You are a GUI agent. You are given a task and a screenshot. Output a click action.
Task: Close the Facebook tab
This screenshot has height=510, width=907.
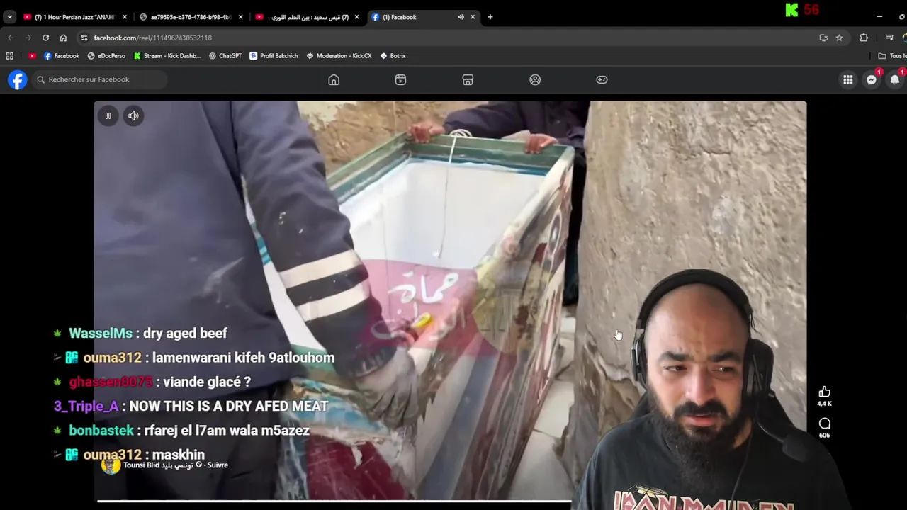pos(473,17)
